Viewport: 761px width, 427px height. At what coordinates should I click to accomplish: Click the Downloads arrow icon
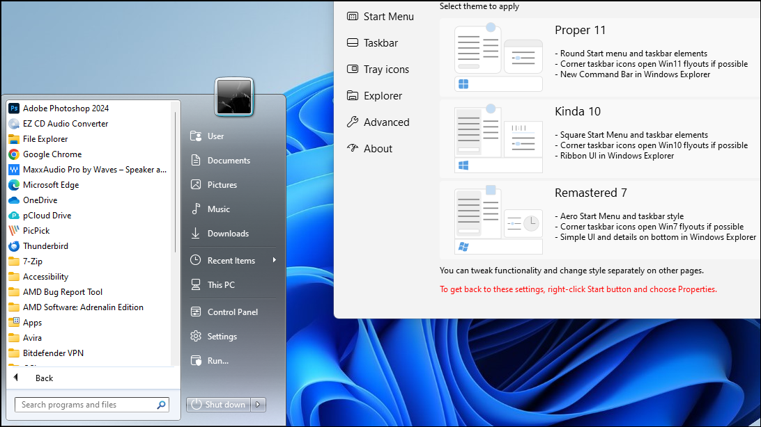[196, 234]
